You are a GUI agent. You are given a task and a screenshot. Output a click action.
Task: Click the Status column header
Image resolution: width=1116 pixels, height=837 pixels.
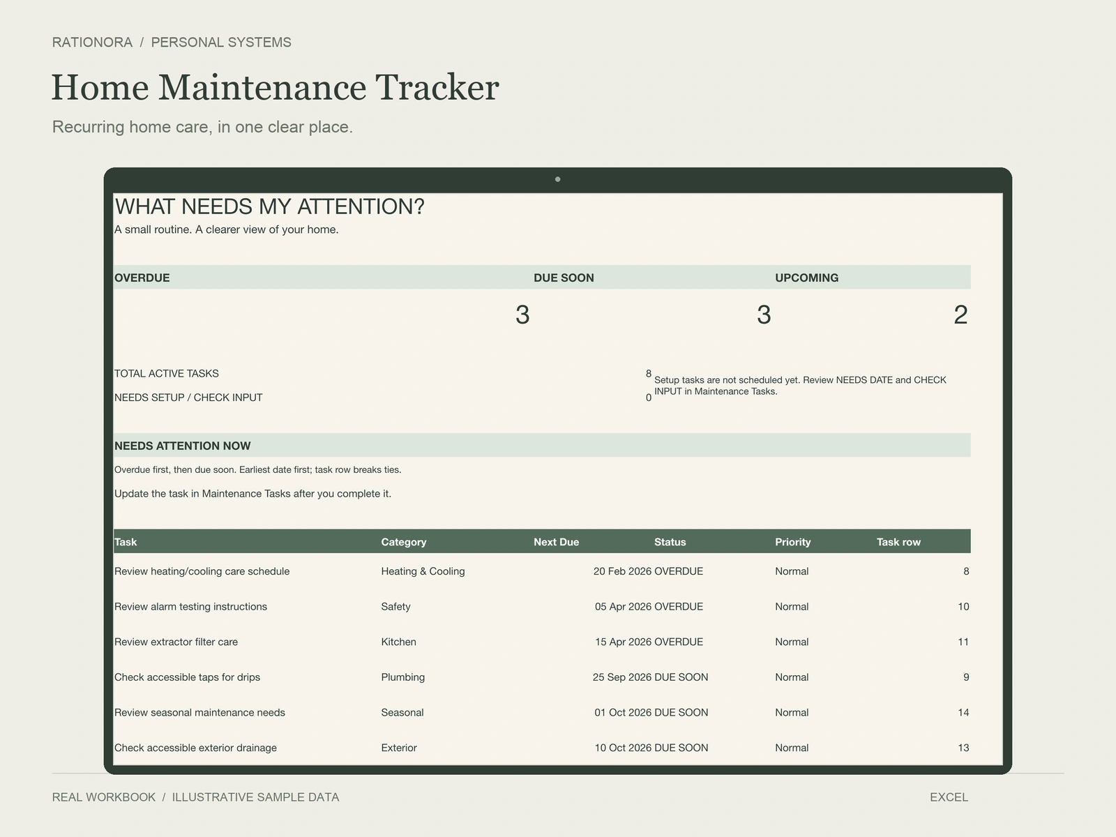[x=670, y=542]
